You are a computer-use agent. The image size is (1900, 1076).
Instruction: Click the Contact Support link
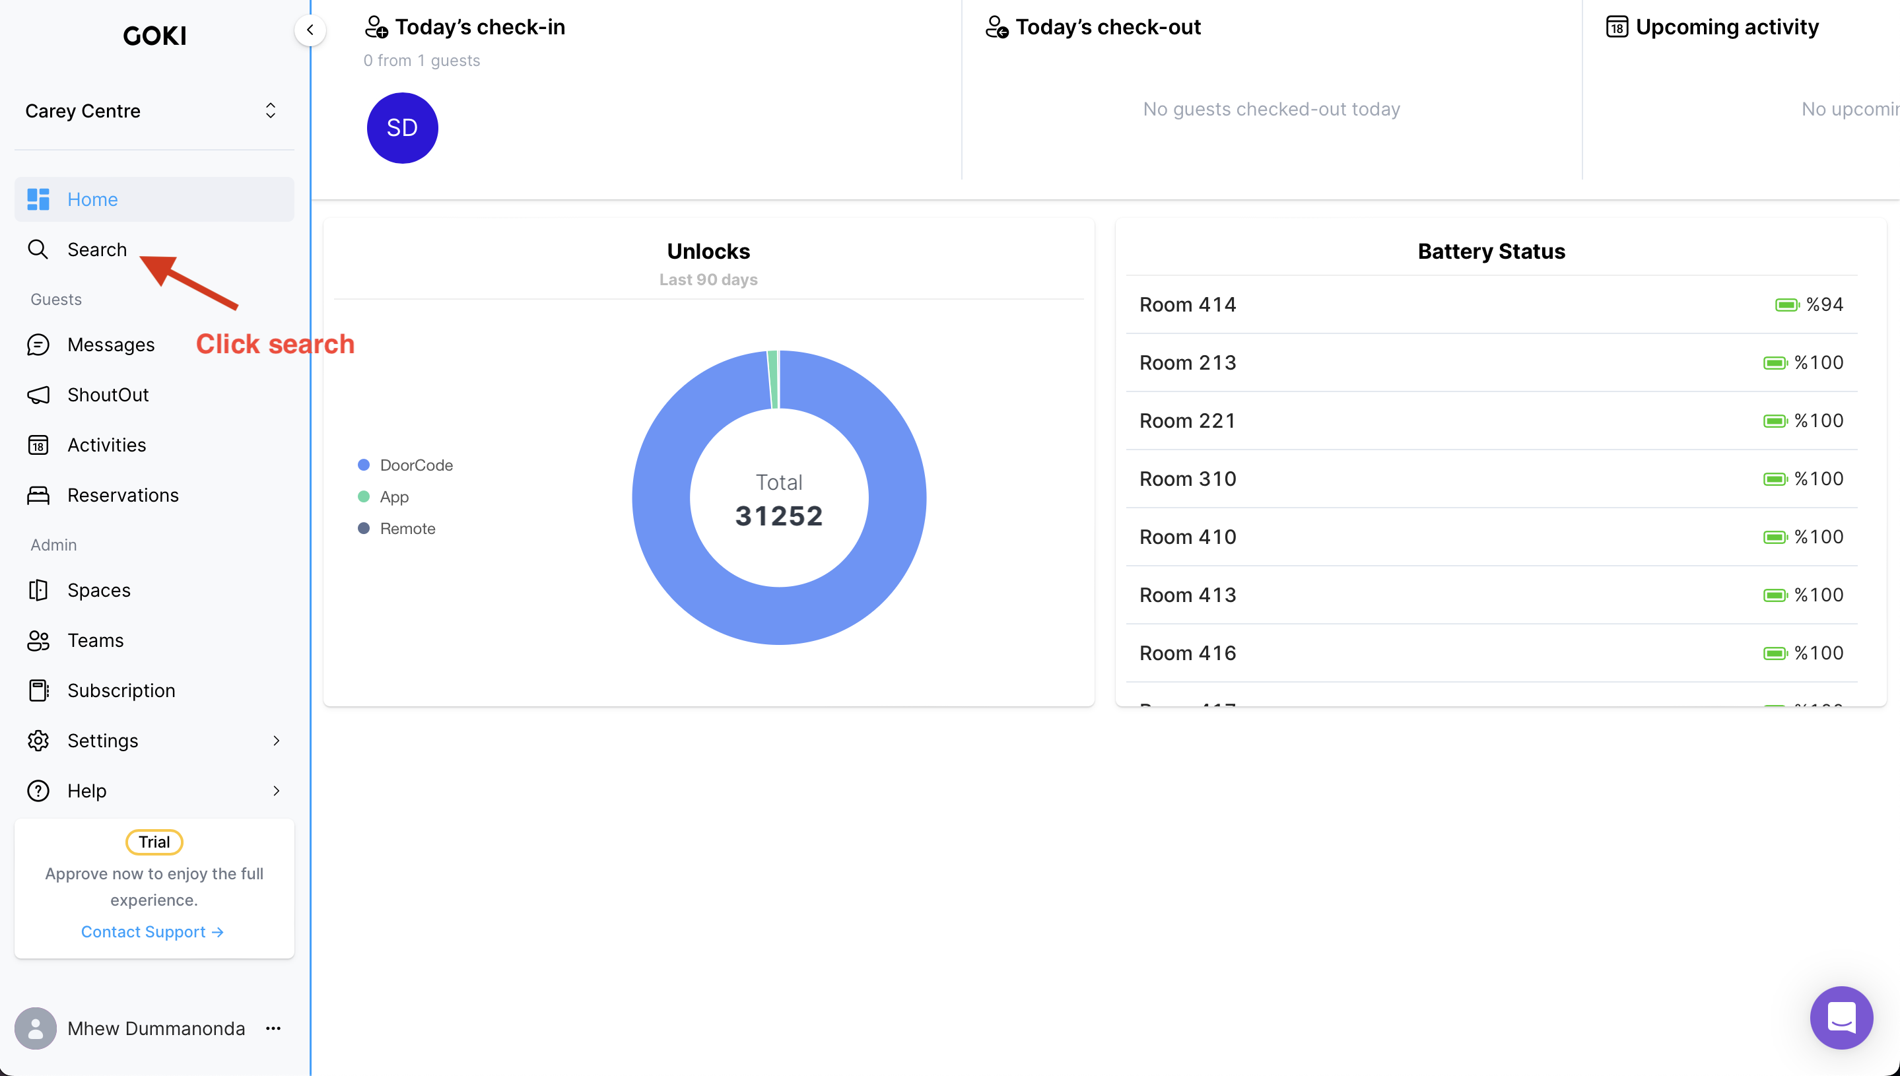(153, 932)
